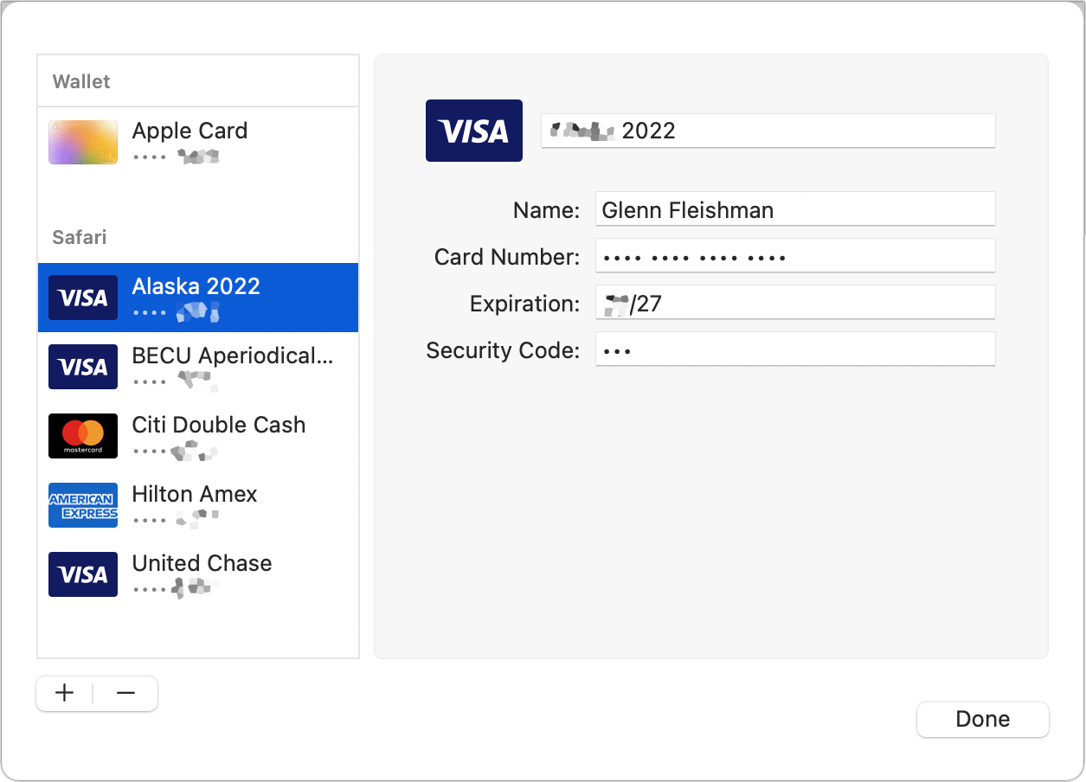Click the masked Card Number field
Viewport: 1086px width, 782px height.
(794, 255)
